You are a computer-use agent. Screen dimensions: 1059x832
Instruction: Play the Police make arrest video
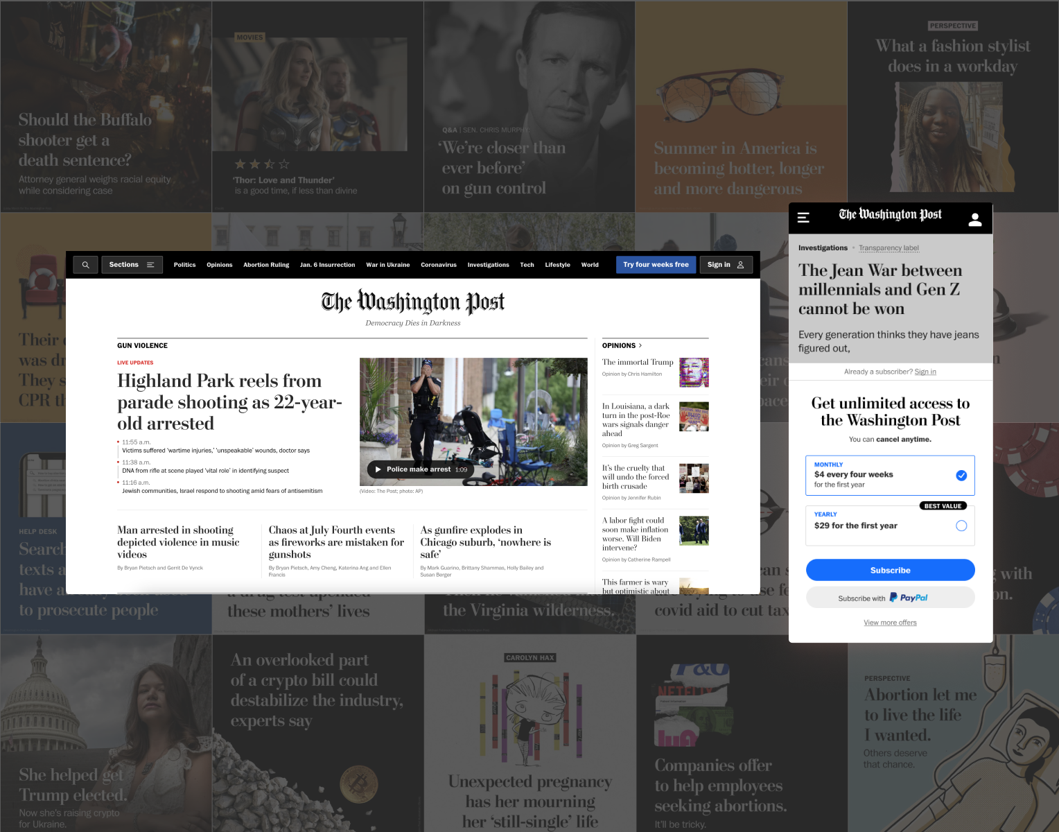421,469
